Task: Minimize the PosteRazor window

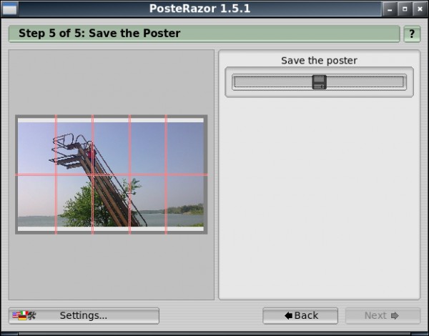Action: coord(390,9)
